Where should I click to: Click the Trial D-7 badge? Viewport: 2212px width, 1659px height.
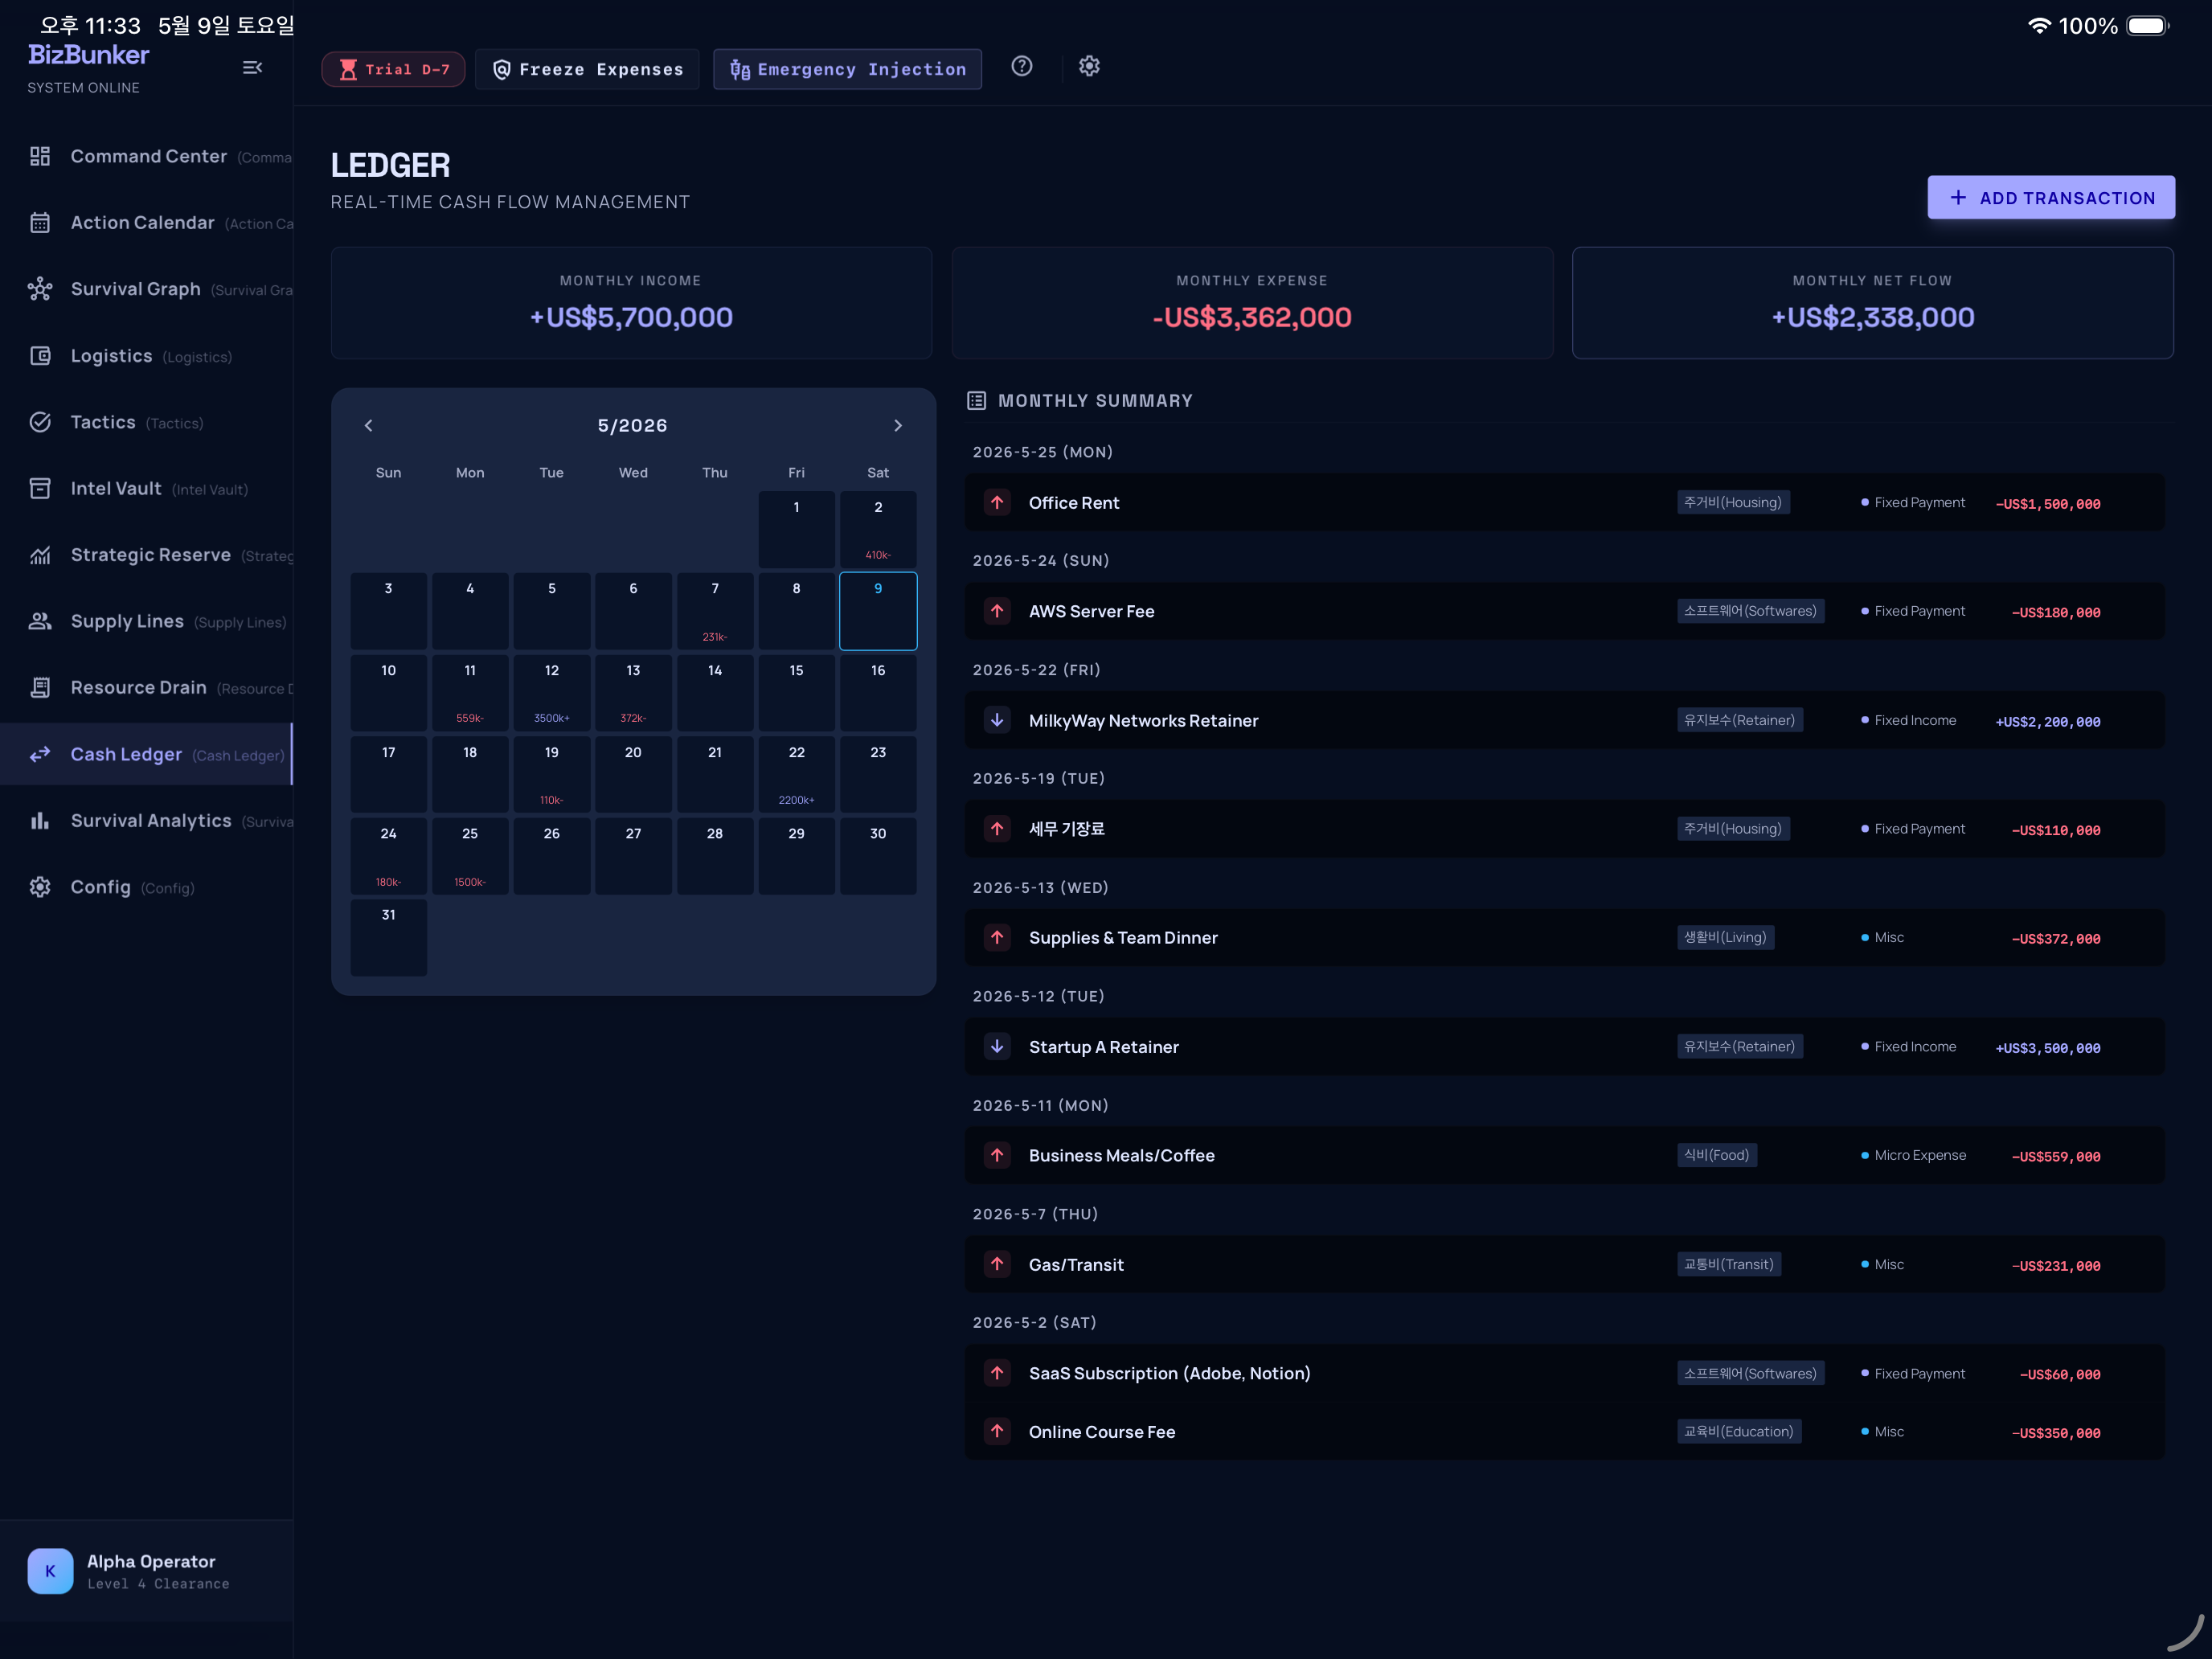point(393,69)
